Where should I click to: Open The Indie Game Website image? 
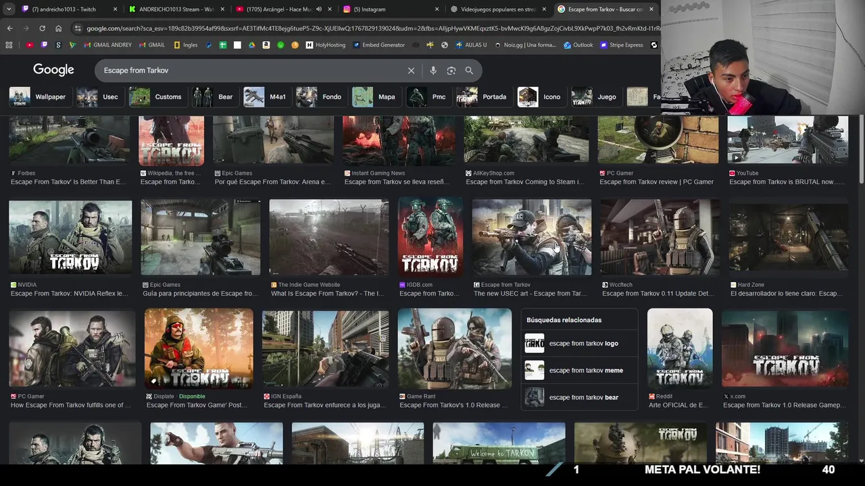pos(328,238)
